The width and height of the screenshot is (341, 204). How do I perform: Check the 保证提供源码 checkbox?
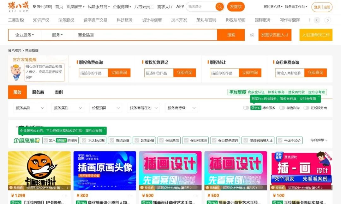tap(214, 140)
